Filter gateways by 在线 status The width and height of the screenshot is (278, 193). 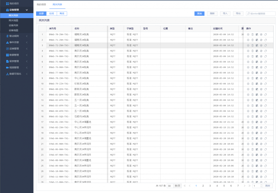(52, 14)
